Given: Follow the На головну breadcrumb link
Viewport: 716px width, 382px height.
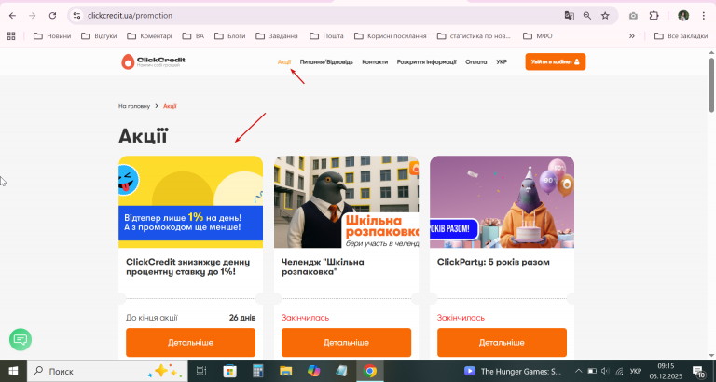Looking at the screenshot, I should point(134,106).
